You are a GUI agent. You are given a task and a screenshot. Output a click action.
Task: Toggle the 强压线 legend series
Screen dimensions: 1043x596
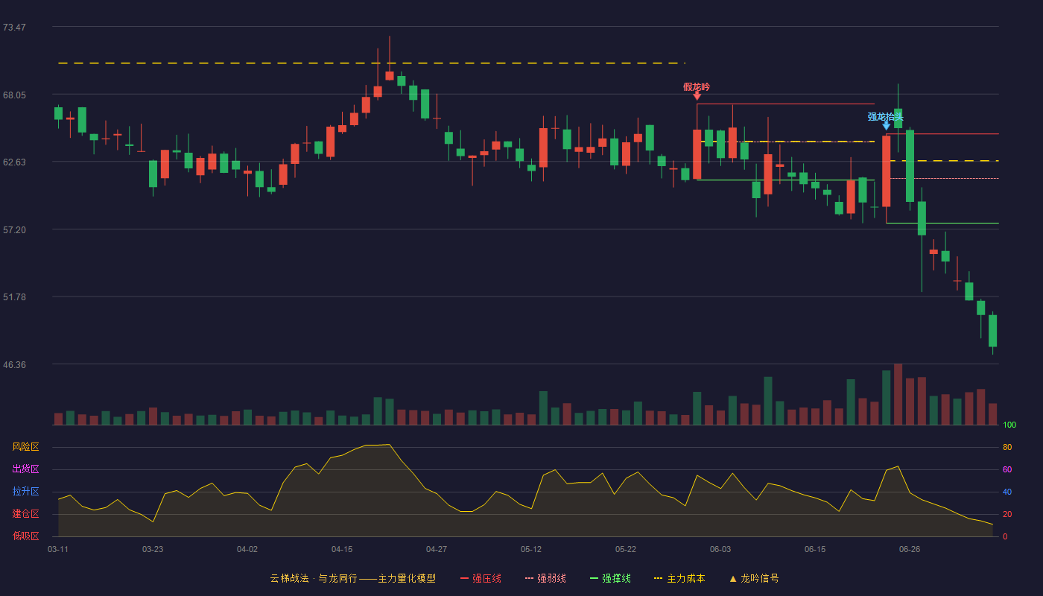point(481,578)
